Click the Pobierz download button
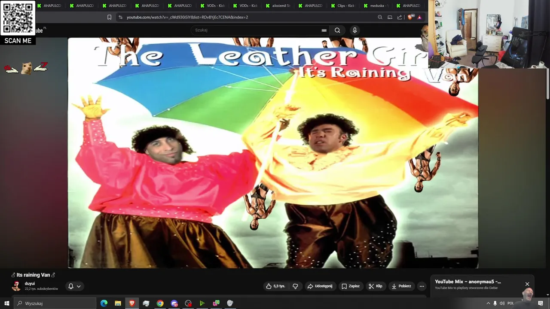Viewport: 550px width, 309px height. (x=401, y=286)
